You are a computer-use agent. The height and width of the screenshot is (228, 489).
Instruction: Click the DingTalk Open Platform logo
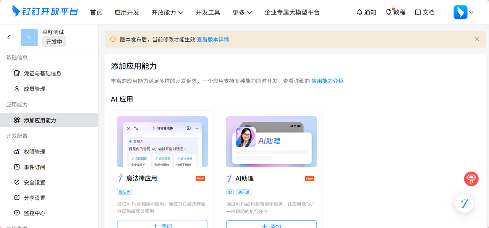45,12
